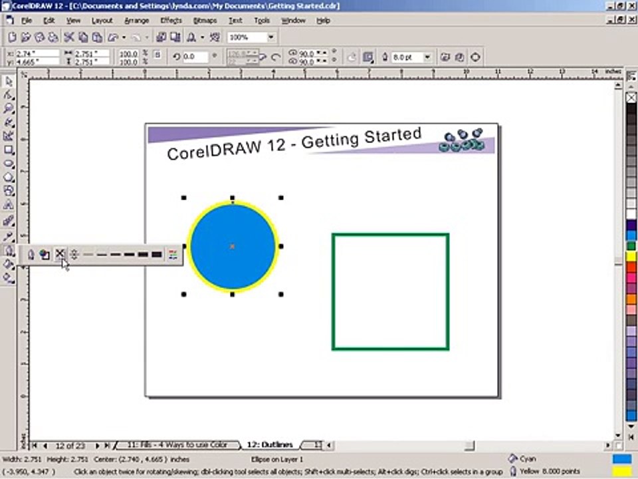Screen dimensions: 638x479
Task: Open the Bitmaps menu
Action: coord(205,21)
